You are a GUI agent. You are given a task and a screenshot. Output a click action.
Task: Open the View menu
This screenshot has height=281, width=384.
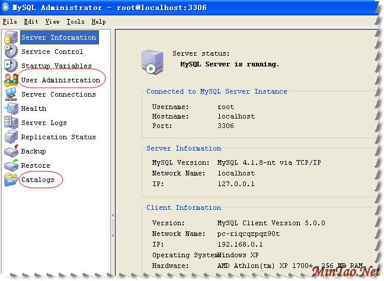point(52,21)
